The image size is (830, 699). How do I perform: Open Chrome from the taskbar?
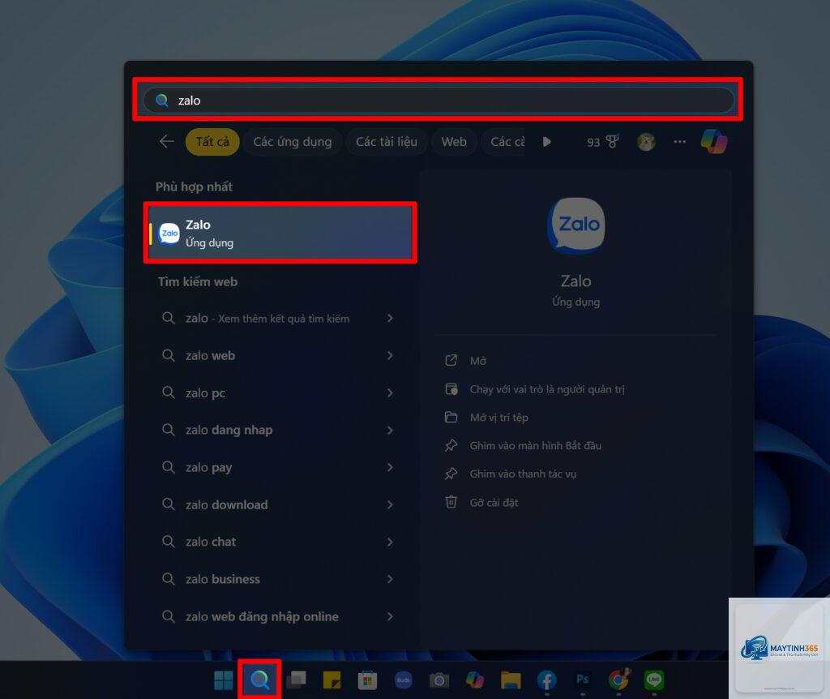618,680
